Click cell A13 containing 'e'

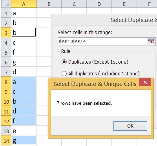point(24,130)
